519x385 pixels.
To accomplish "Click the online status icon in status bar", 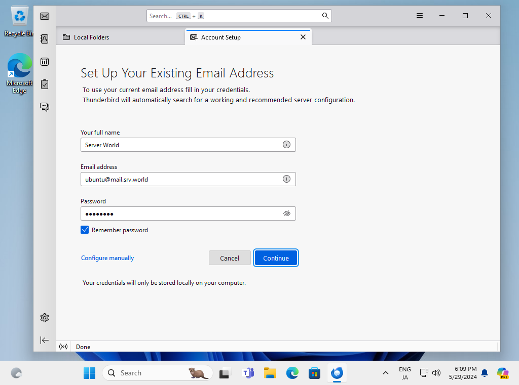I will click(x=63, y=347).
